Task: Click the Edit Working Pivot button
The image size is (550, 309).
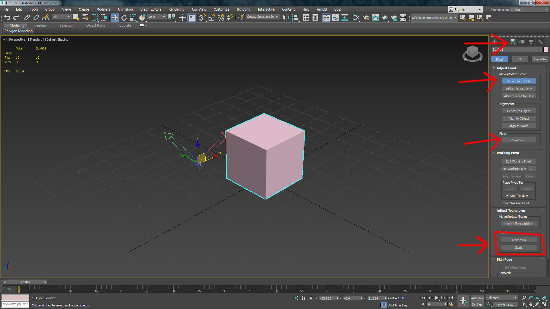Action: [x=518, y=161]
